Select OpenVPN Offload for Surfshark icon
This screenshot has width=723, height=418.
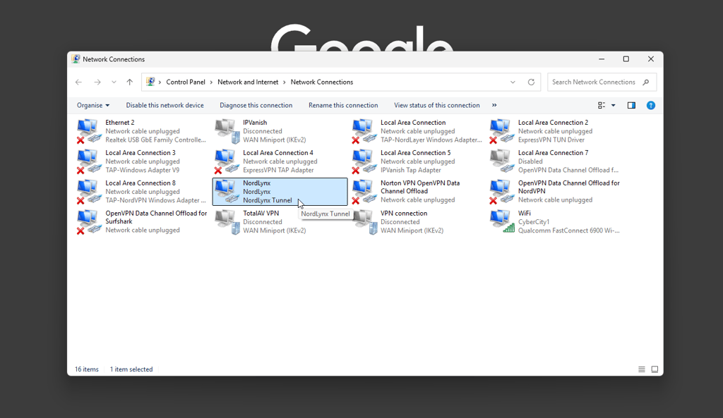coord(89,222)
